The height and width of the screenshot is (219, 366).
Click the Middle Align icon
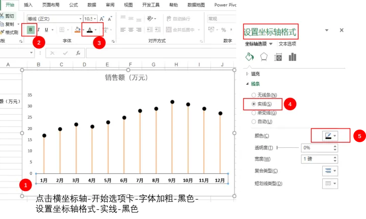pyautogui.click(x=131, y=18)
